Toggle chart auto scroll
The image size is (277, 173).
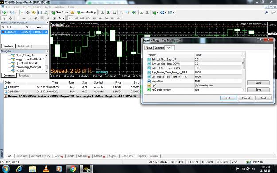141,12
